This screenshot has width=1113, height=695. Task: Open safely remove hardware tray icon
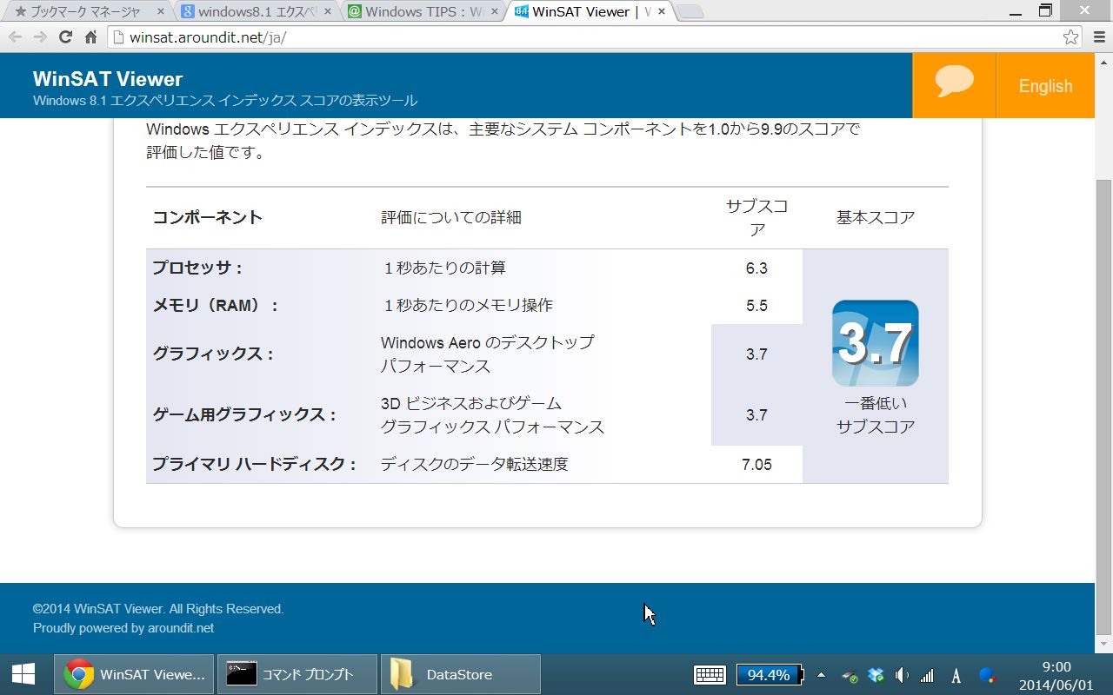(x=850, y=675)
